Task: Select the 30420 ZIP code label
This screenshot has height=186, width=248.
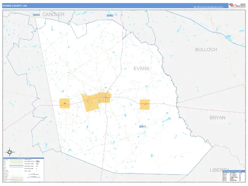Action: 36,15
